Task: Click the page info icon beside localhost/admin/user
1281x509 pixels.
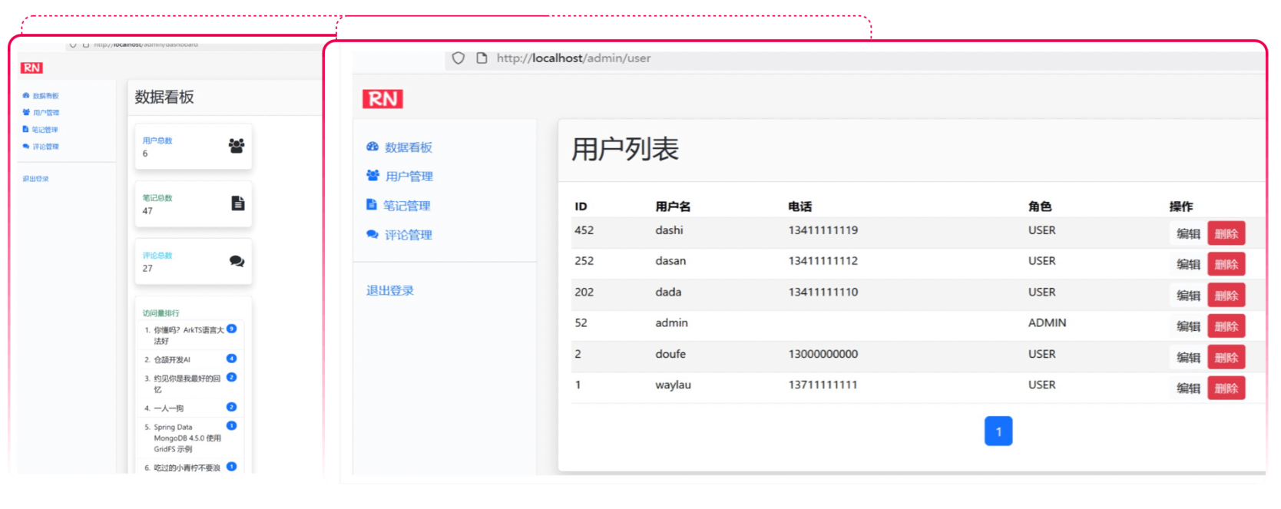Action: 482,58
